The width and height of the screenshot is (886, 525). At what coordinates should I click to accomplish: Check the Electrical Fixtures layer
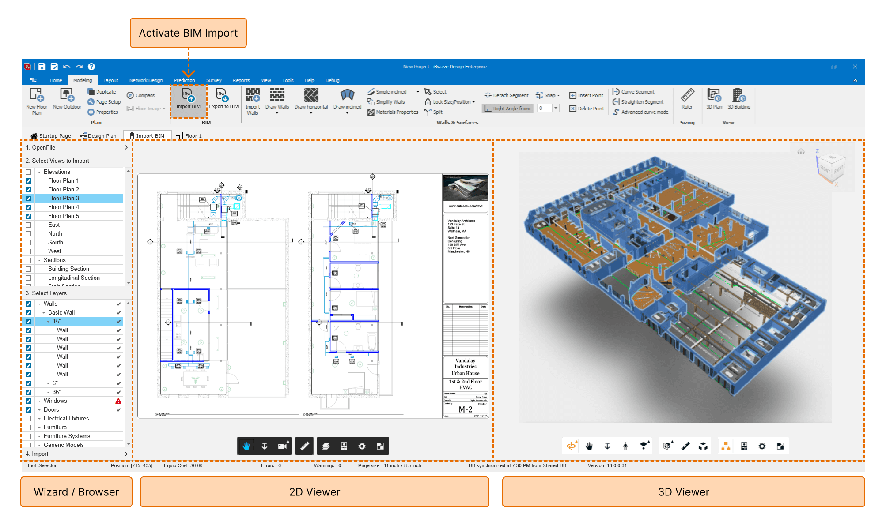[x=28, y=418]
